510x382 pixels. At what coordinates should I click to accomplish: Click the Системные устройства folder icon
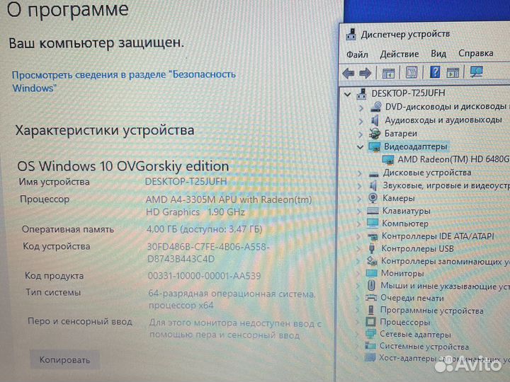(370, 346)
